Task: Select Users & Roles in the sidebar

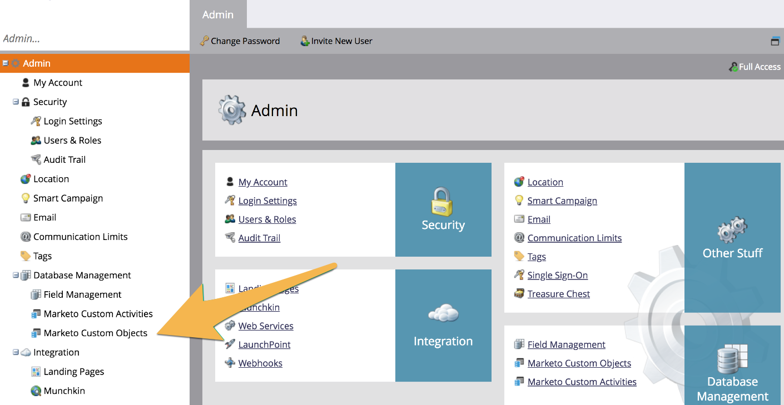Action: point(72,140)
